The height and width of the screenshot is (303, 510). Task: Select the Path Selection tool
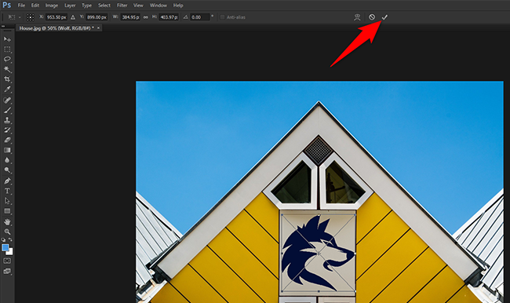click(x=7, y=201)
